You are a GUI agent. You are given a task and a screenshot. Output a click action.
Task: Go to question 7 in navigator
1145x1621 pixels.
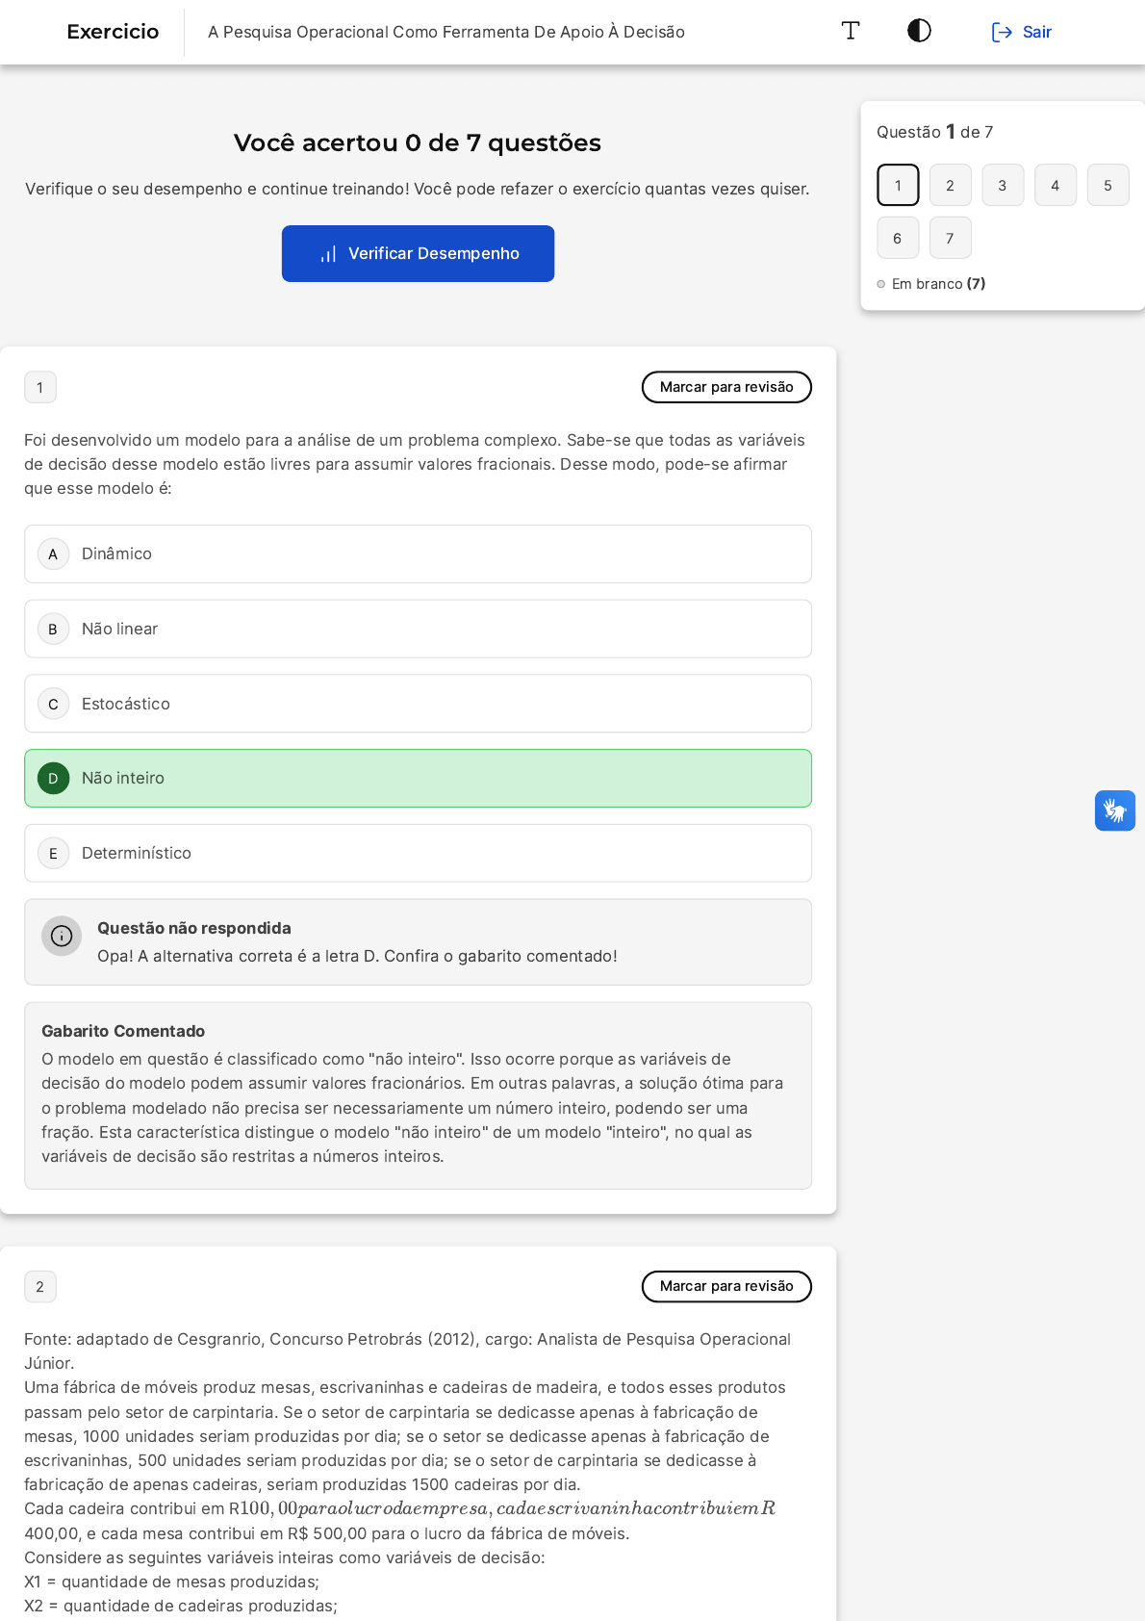950,238
